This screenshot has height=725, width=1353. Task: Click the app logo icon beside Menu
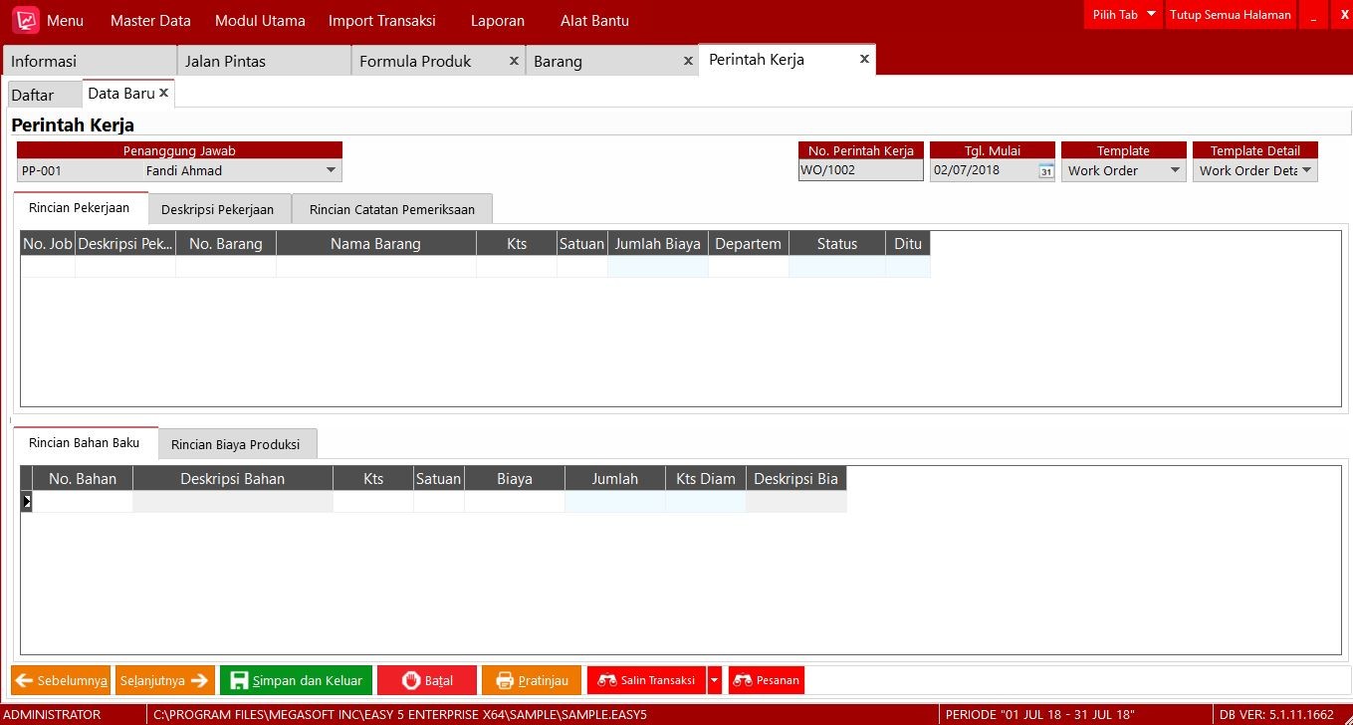tap(26, 20)
